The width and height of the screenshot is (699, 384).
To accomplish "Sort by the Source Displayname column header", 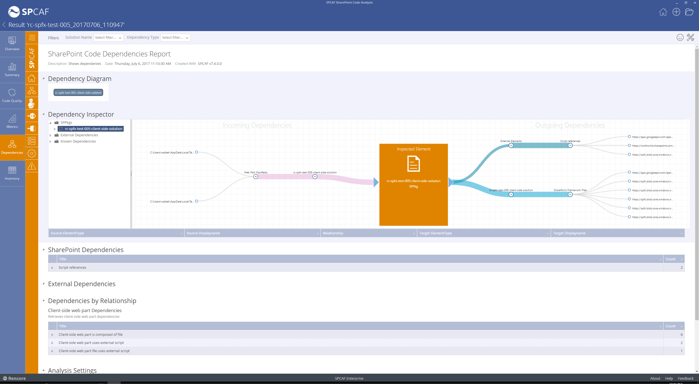I will 253,233.
